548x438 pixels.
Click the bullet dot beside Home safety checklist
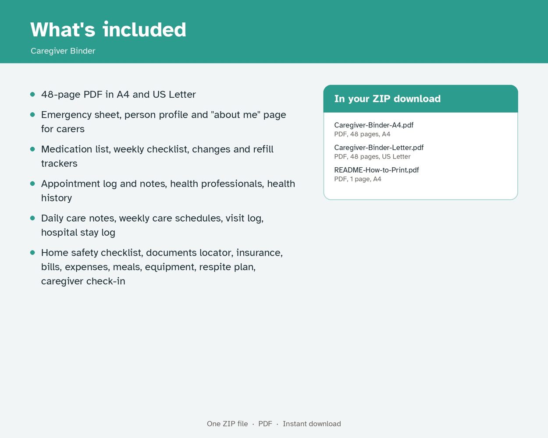pos(32,252)
